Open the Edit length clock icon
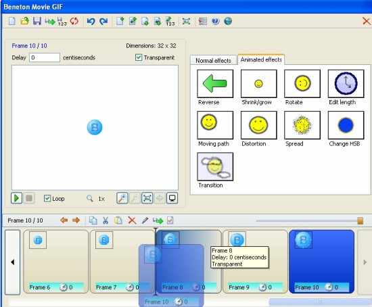The width and height of the screenshot is (372, 307). [346, 83]
